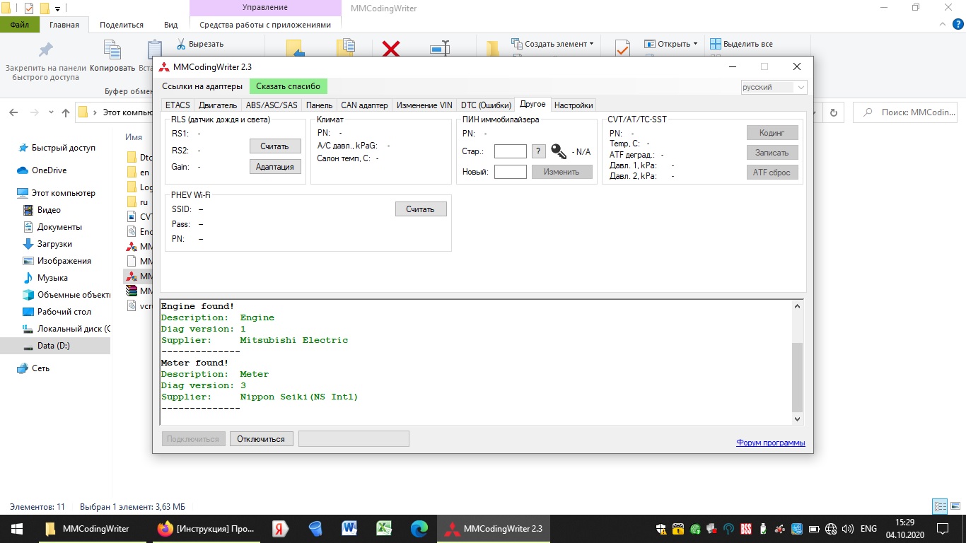Viewport: 966px width, 543px height.
Task: Open the Файл menu in Explorer
Action: [20, 25]
